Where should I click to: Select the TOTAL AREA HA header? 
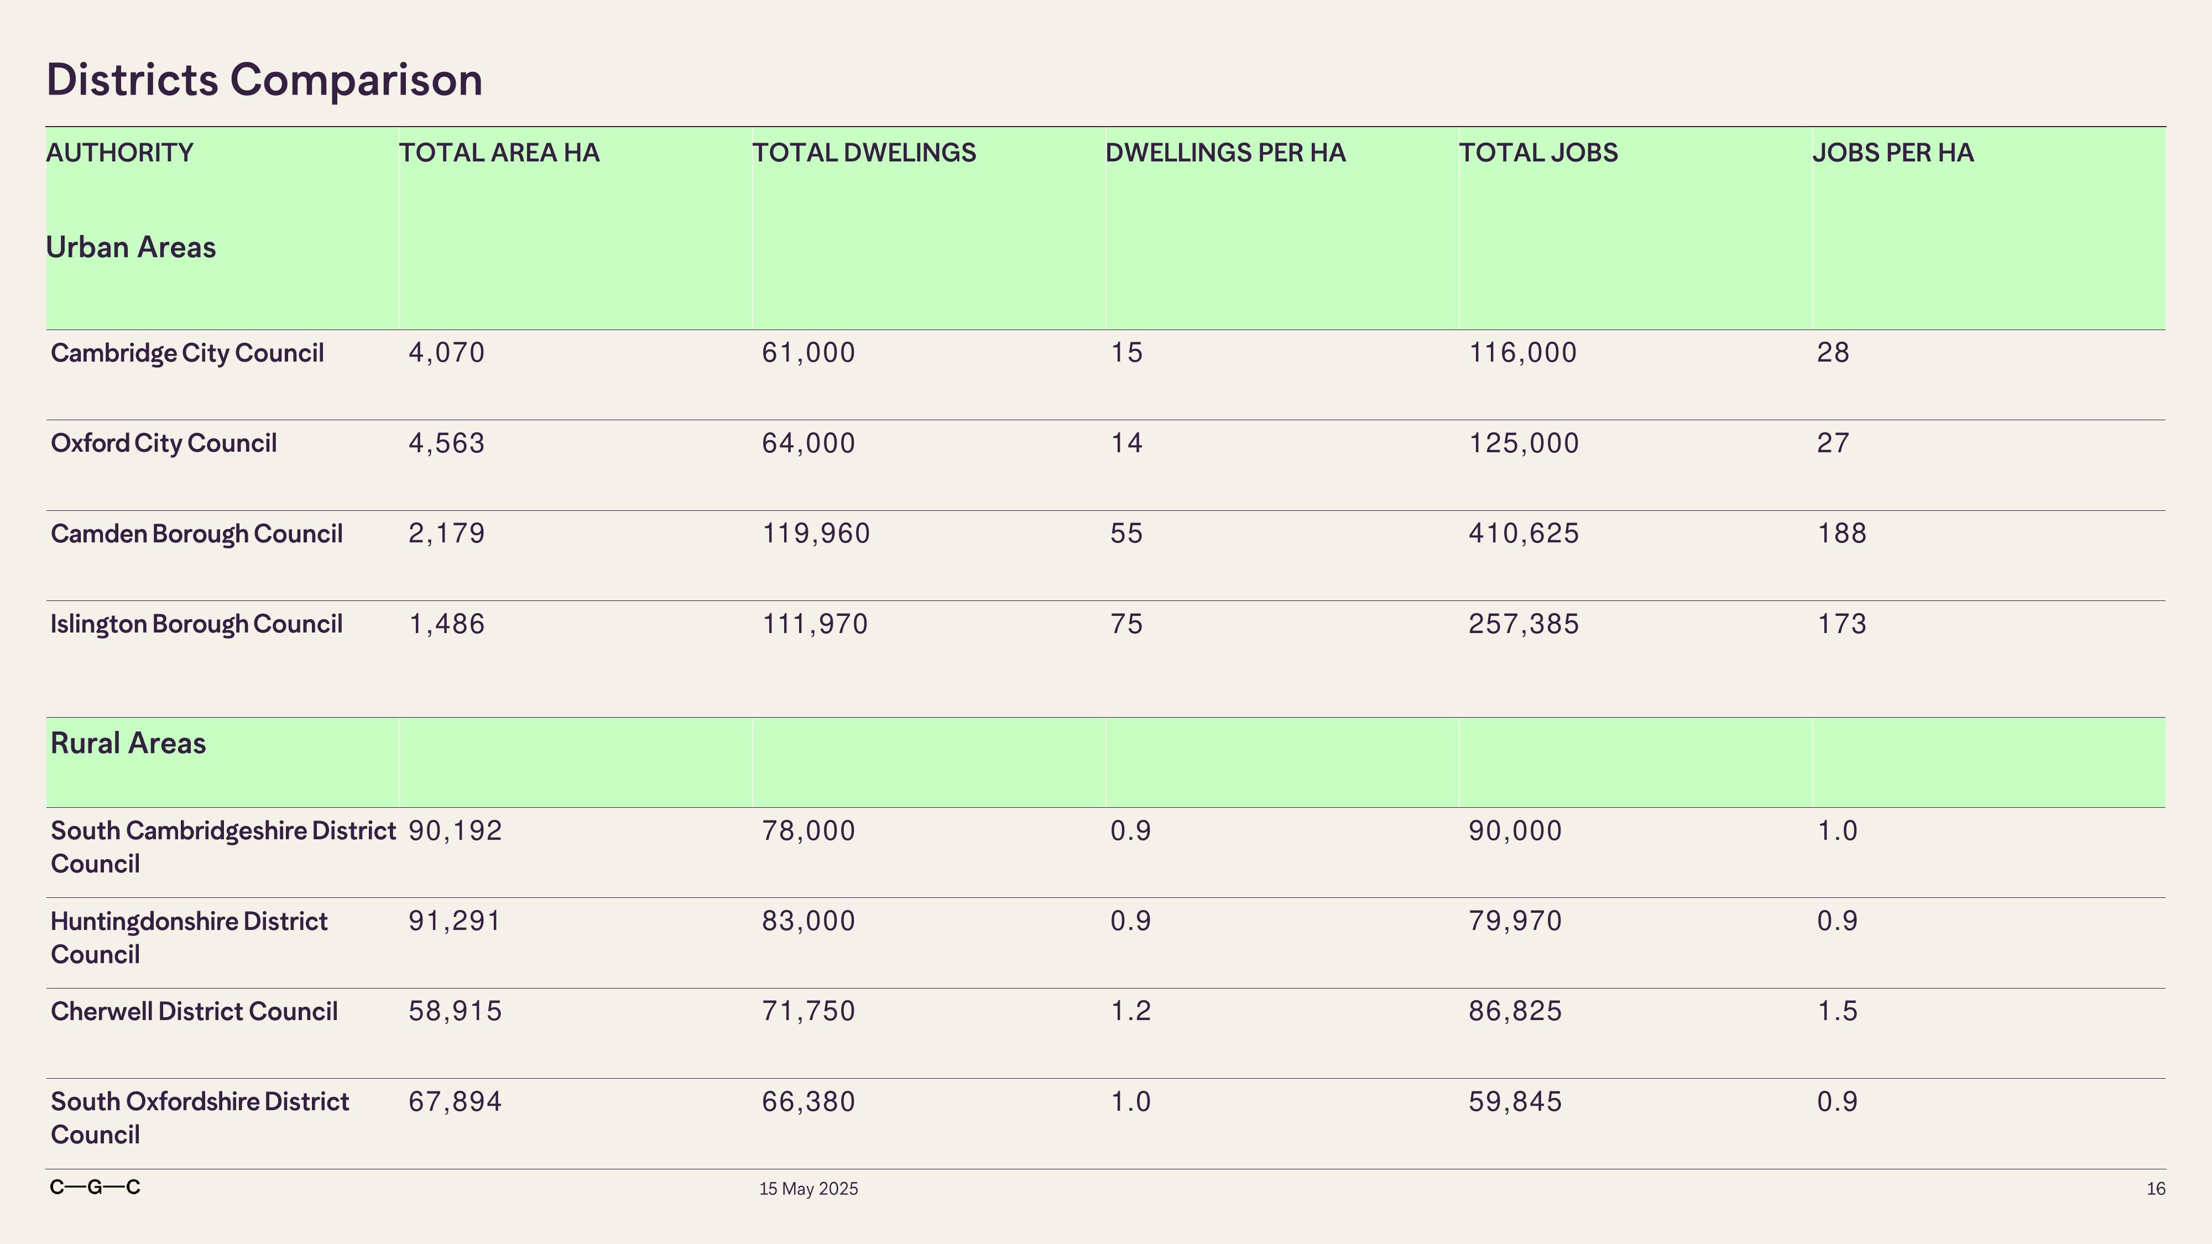point(499,153)
